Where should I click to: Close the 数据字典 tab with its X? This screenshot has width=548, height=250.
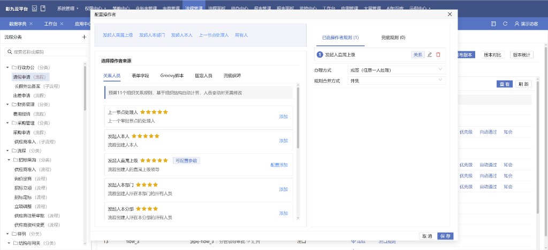point(31,24)
